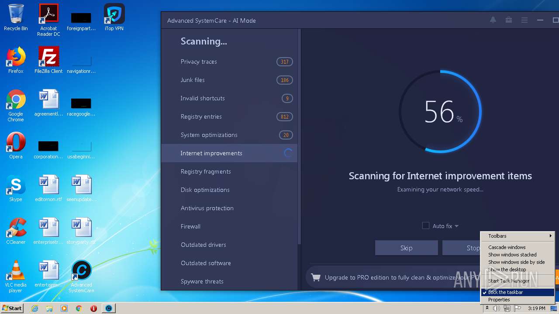Show hidden tray icons arrow

[x=487, y=308]
